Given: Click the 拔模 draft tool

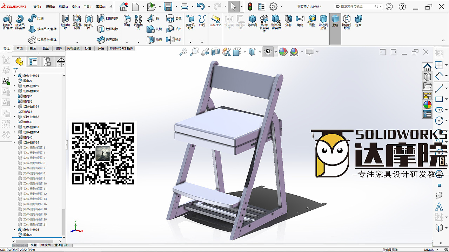Looking at the screenshot, I should point(154,29).
